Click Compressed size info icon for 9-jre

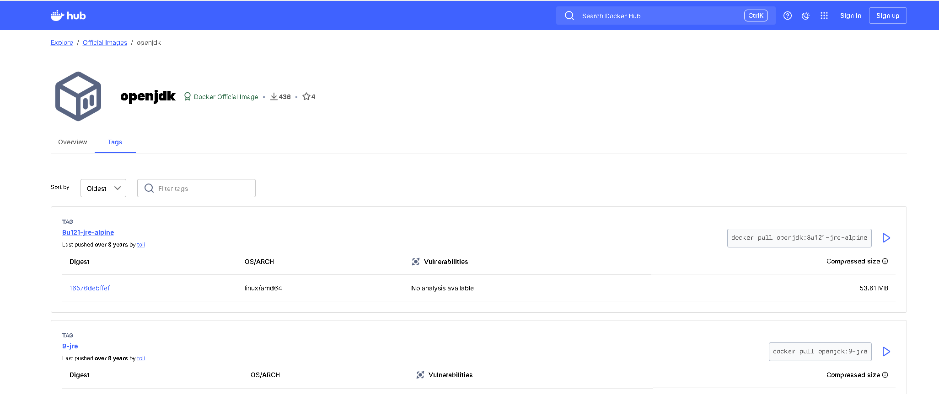pos(885,375)
